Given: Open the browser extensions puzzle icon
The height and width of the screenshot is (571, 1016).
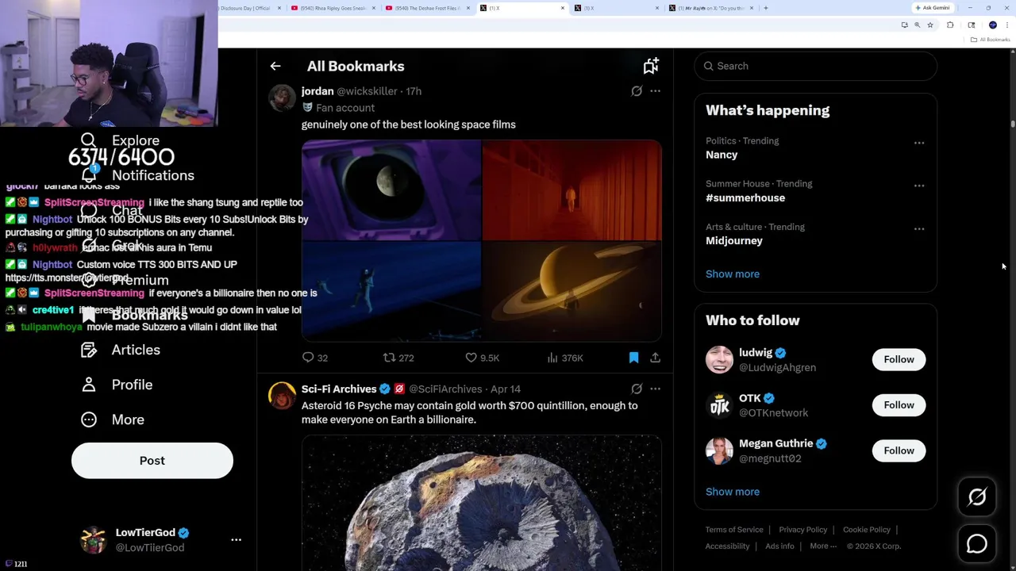Looking at the screenshot, I should [x=950, y=25].
